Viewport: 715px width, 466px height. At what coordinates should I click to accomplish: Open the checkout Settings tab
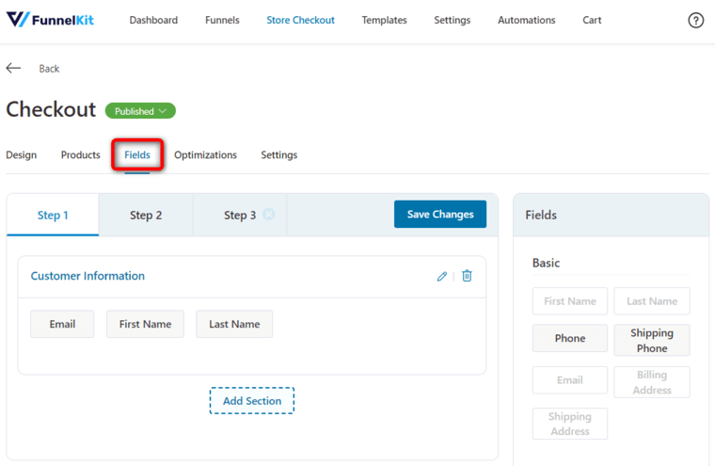point(279,155)
